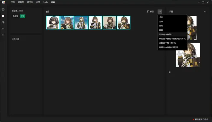Open the network nodes sidebar icon
The height and width of the screenshot is (122, 212).
[x=3, y=22]
